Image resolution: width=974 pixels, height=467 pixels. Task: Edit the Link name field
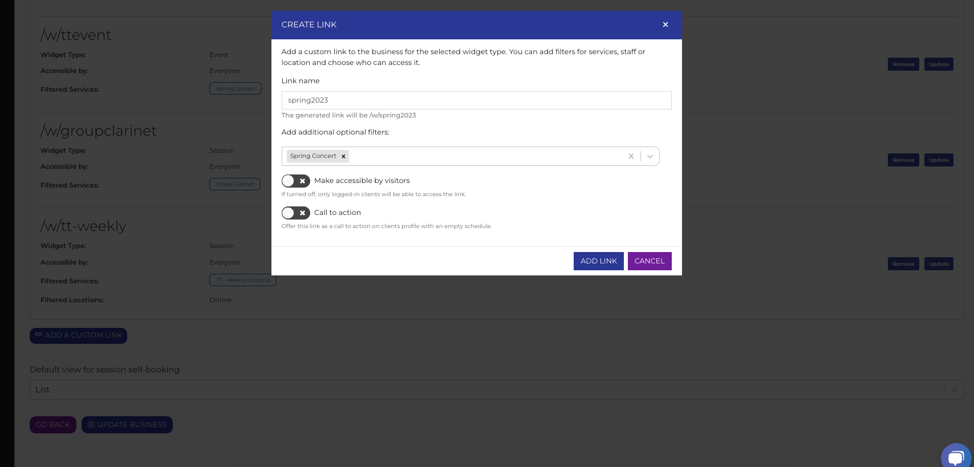(476, 100)
